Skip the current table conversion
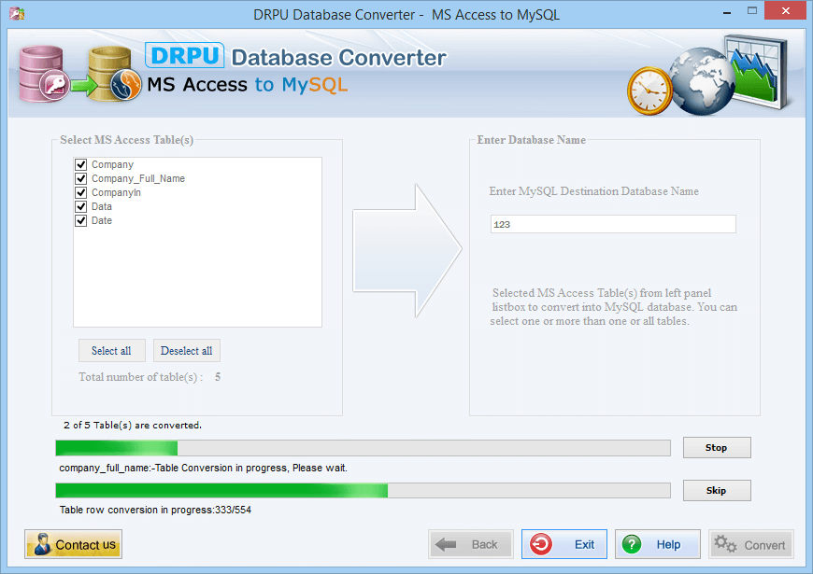 717,491
